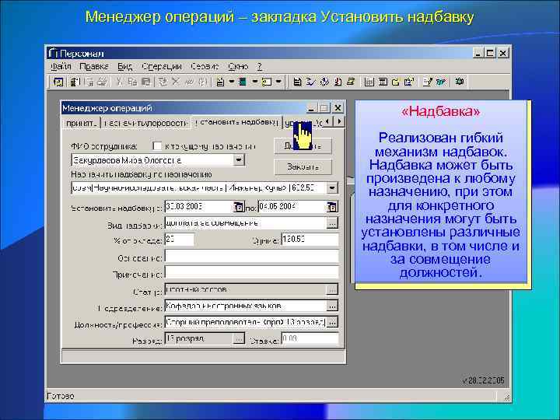This screenshot has width=560, height=420.
Task: Click the 'Готово' status bar text
Action: point(61,396)
